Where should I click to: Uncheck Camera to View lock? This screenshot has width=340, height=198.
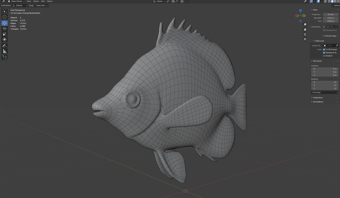[x=324, y=53]
